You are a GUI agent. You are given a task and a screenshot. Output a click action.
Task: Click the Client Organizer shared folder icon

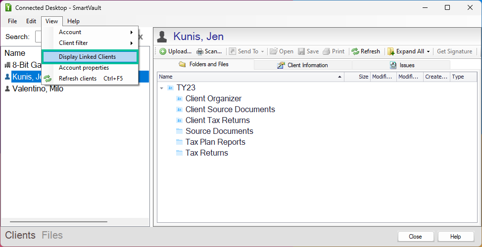pyautogui.click(x=180, y=98)
